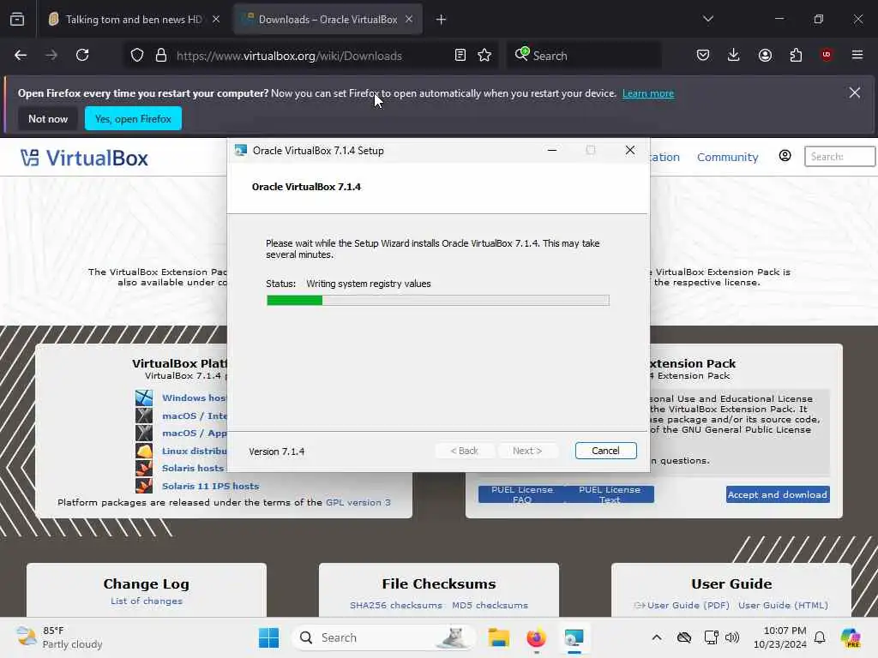The width and height of the screenshot is (878, 658).
Task: Open the extensions puzzle icon
Action: 796,55
